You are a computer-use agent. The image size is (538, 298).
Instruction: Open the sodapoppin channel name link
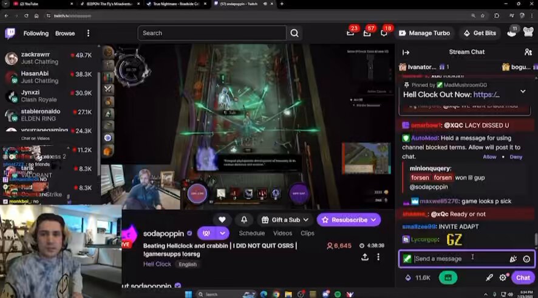tap(163, 234)
